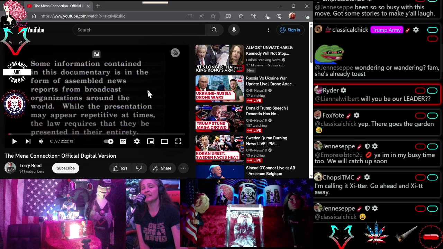
Task: Go fullscreen on the video
Action: pyautogui.click(x=178, y=141)
